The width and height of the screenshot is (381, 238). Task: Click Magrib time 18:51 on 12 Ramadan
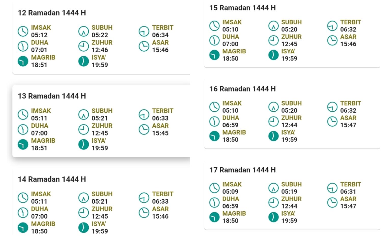click(39, 65)
